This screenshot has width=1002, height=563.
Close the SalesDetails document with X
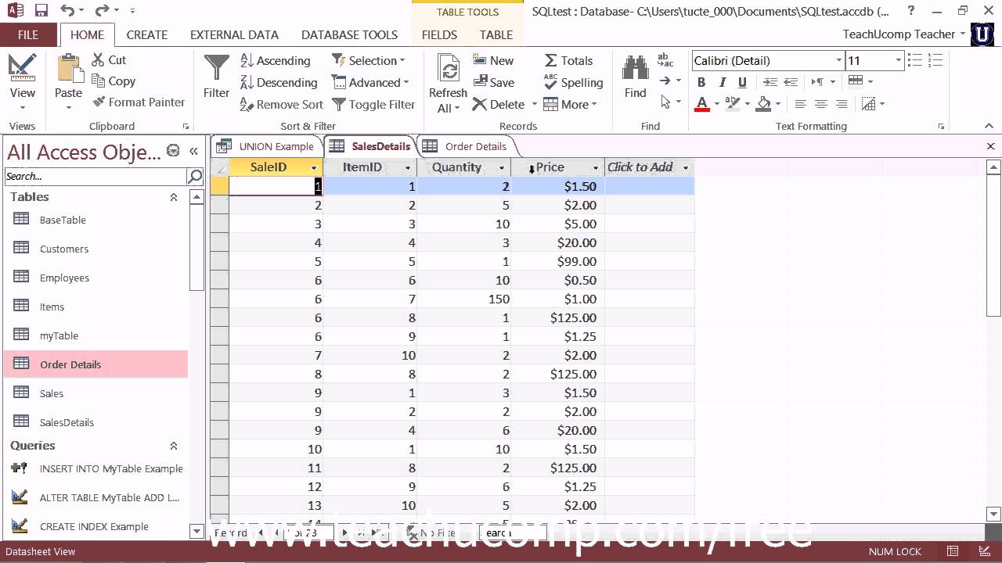990,146
